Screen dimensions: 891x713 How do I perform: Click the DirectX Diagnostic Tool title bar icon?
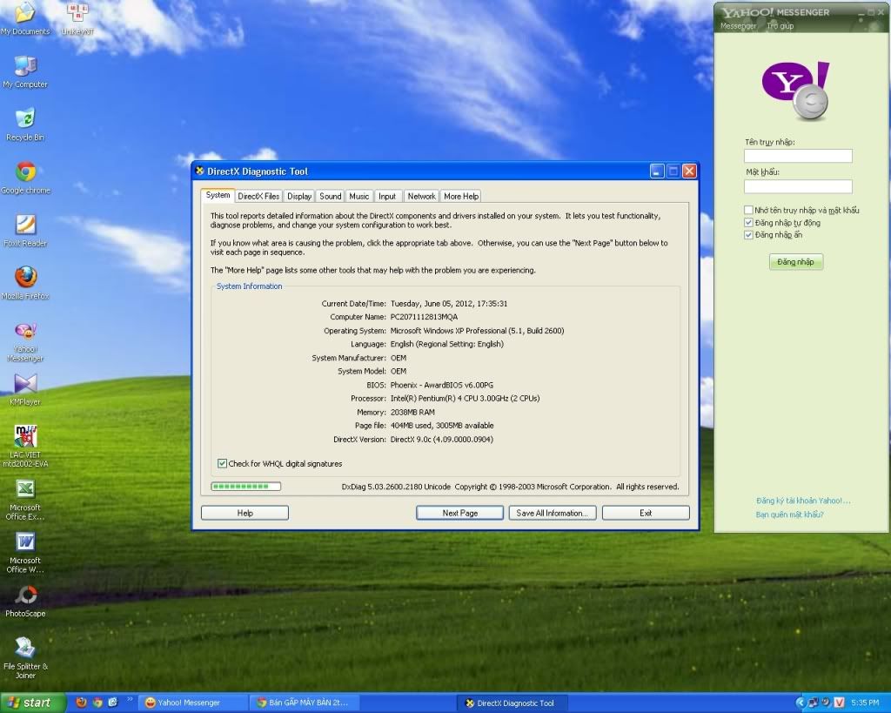click(x=199, y=171)
